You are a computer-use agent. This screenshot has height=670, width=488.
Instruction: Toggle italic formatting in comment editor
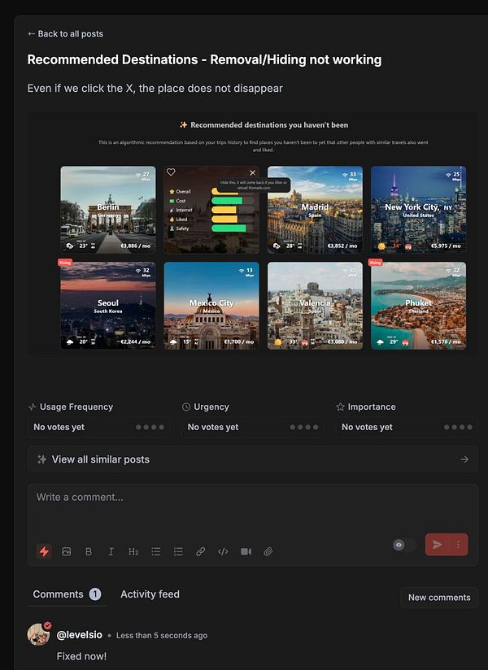(111, 551)
